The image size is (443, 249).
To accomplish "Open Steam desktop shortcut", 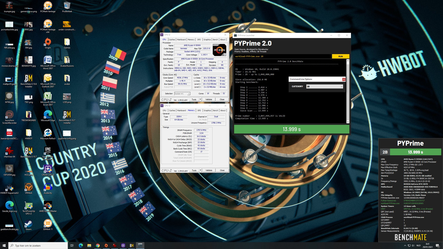I will click(x=28, y=225).
